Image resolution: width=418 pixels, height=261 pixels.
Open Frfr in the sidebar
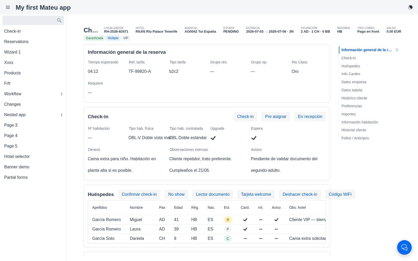(33, 84)
